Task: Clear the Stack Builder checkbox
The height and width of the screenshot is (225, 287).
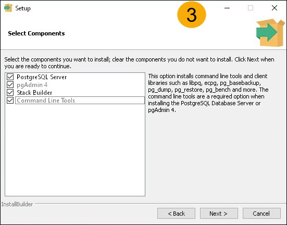Action: pyautogui.click(x=10, y=93)
